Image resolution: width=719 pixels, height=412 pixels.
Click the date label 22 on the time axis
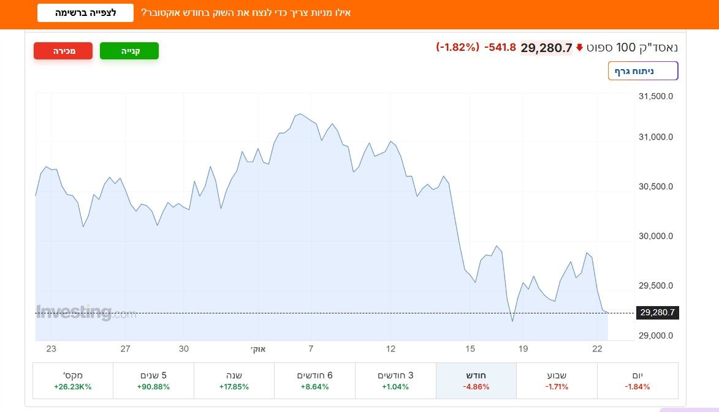597,349
